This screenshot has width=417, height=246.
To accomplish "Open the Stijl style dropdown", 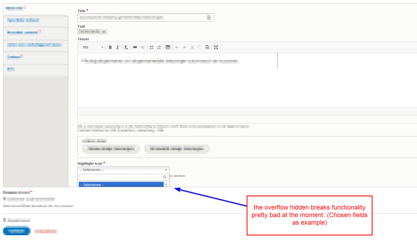I will click(x=92, y=47).
